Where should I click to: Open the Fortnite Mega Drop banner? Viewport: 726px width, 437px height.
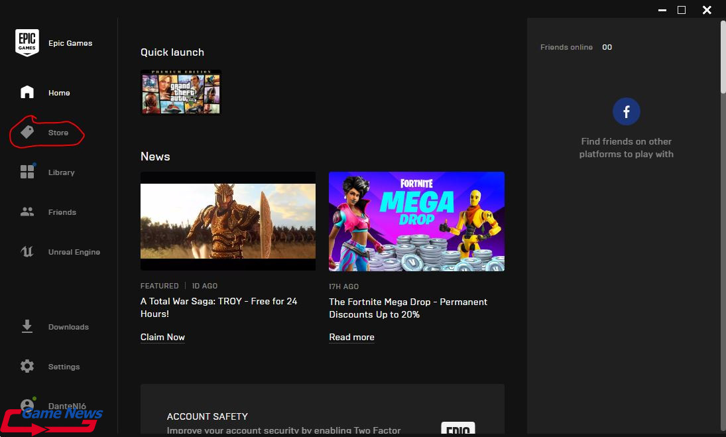[x=416, y=221]
